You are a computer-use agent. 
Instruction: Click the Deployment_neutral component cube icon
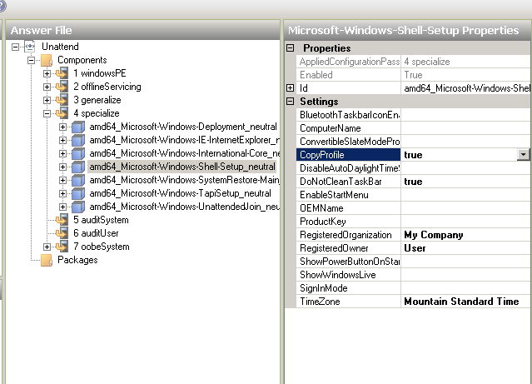(77, 127)
